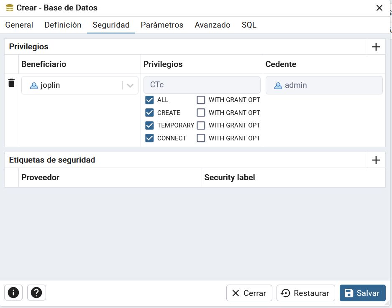The image size is (392, 308).
Task: Add a new row in the Privilegios section
Action: click(x=376, y=47)
